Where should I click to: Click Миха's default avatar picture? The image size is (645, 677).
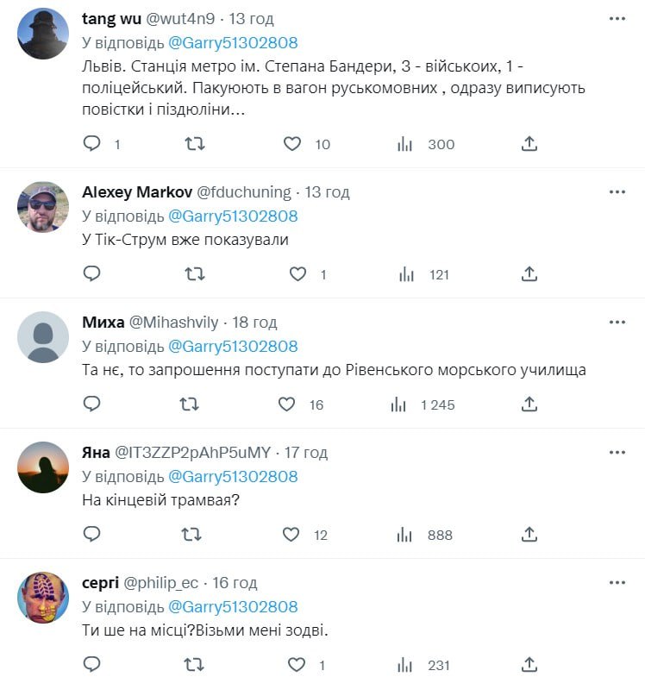[43, 337]
